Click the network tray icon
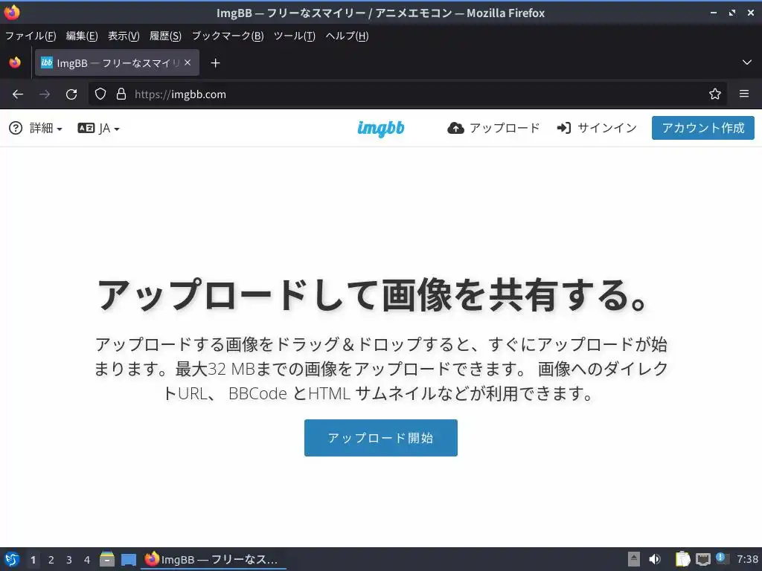The height and width of the screenshot is (571, 762). pos(702,559)
